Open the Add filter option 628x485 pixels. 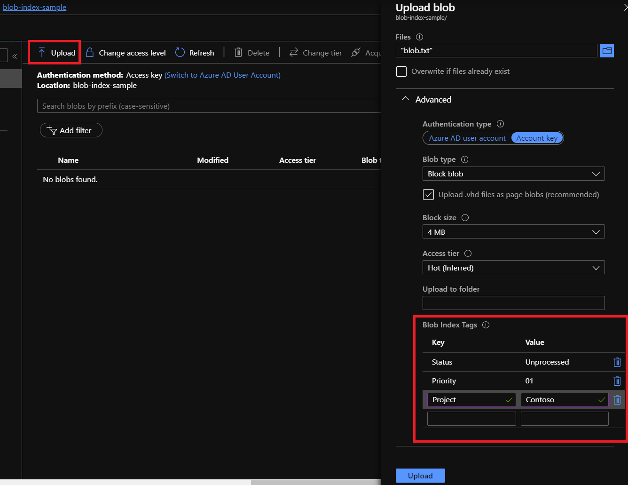(71, 130)
